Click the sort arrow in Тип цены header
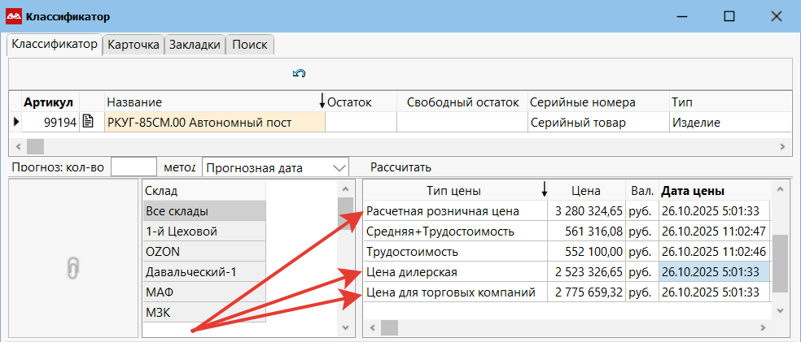 click(x=543, y=191)
